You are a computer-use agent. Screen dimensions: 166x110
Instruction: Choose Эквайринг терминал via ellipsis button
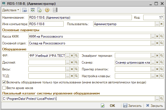(153, 56)
